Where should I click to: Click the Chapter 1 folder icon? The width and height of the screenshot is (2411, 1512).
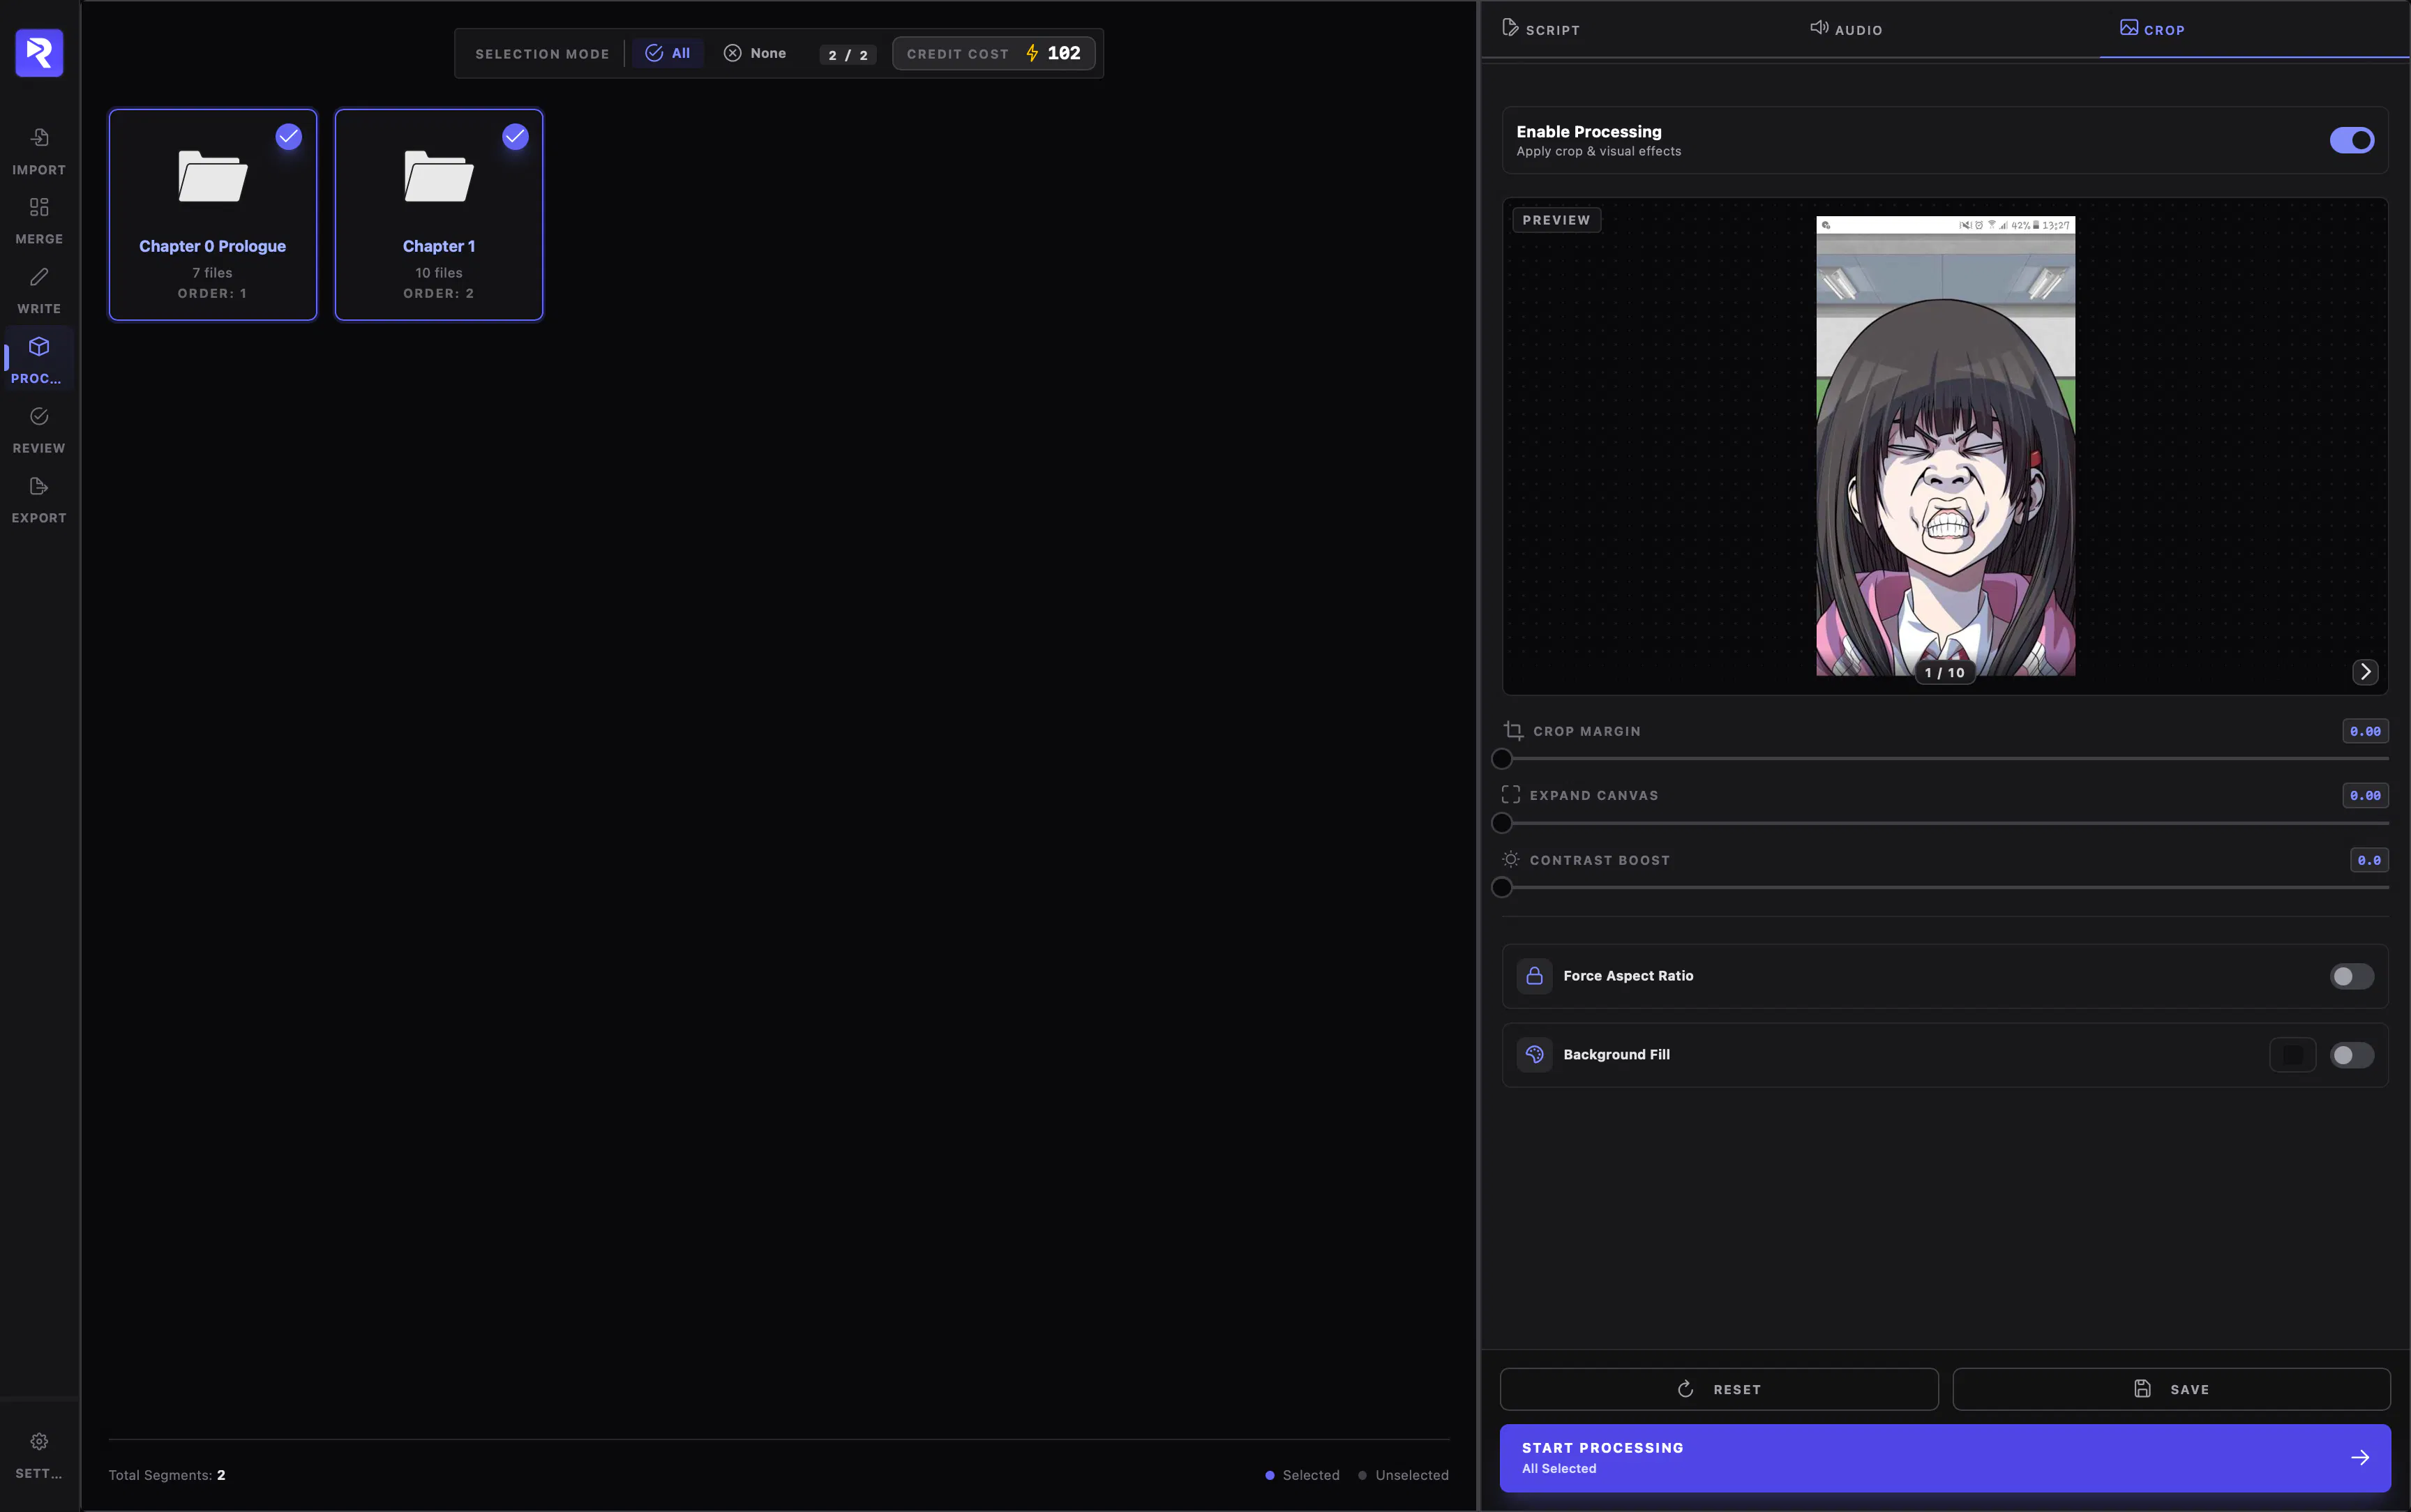(438, 176)
